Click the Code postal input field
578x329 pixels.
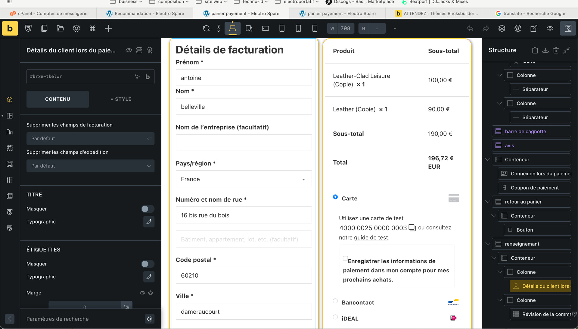coord(244,275)
